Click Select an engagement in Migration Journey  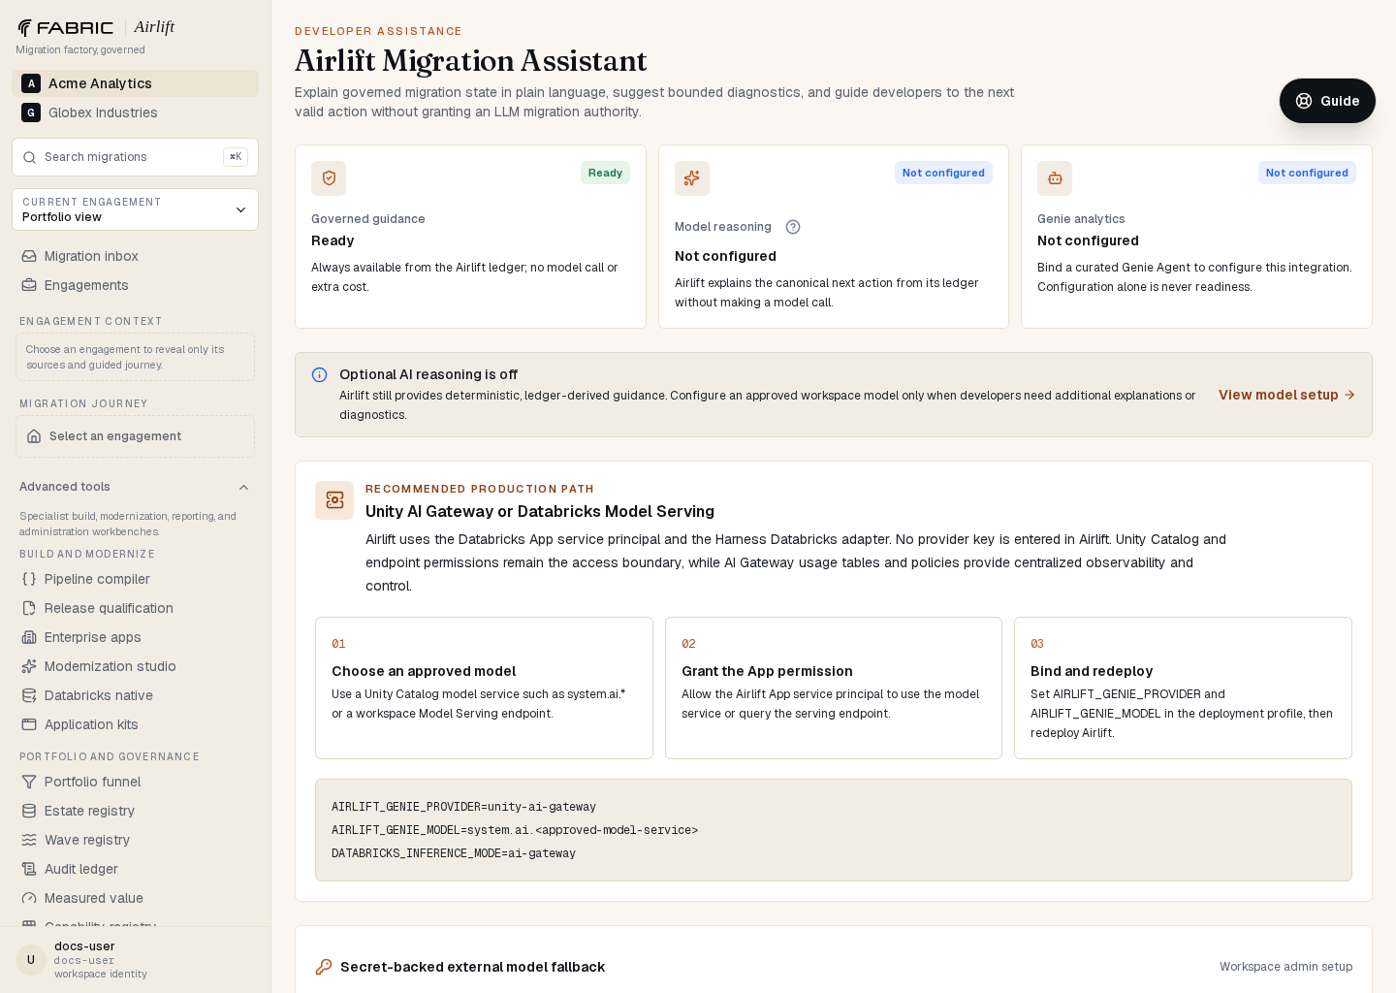point(135,436)
